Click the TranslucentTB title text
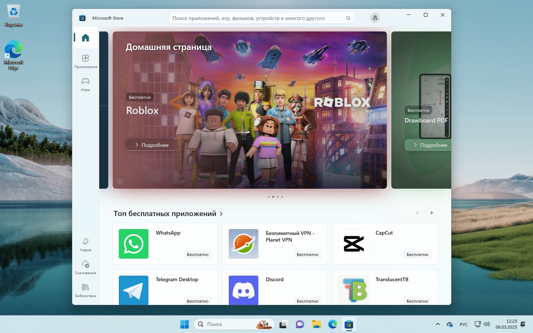533x333 pixels. pyautogui.click(x=392, y=279)
